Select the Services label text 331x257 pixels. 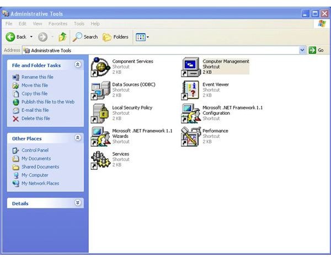pyautogui.click(x=120, y=154)
